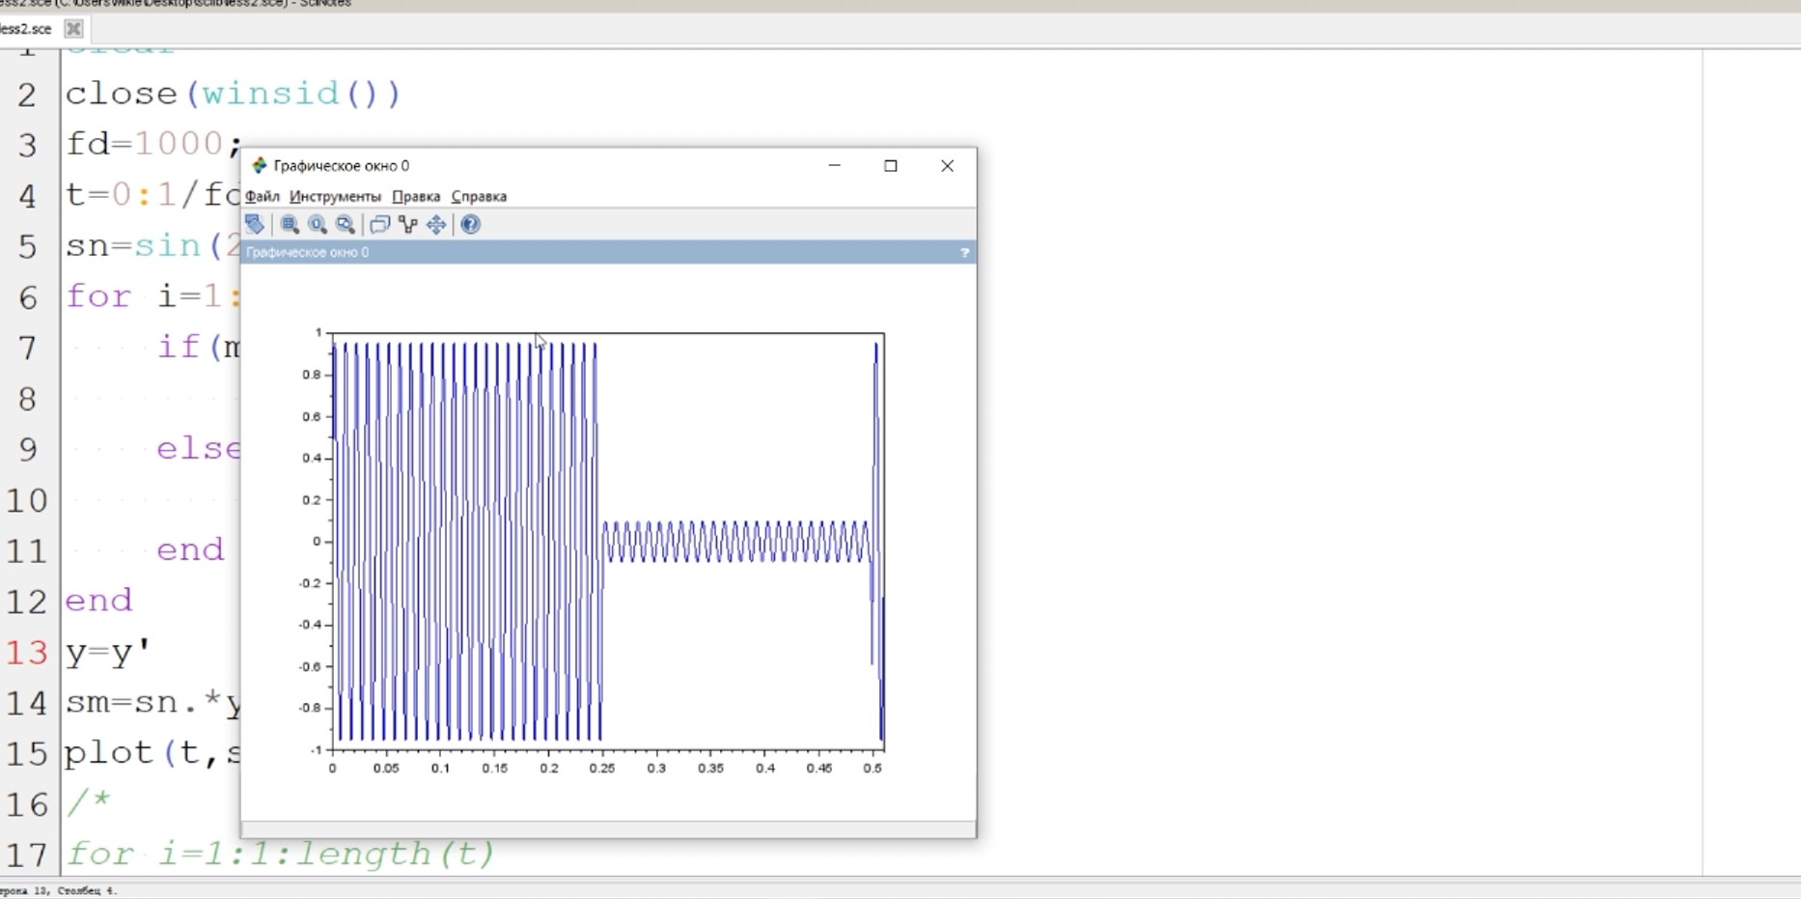Click the else keyword on line 9
Screen dimensions: 1801x899
(x=199, y=449)
